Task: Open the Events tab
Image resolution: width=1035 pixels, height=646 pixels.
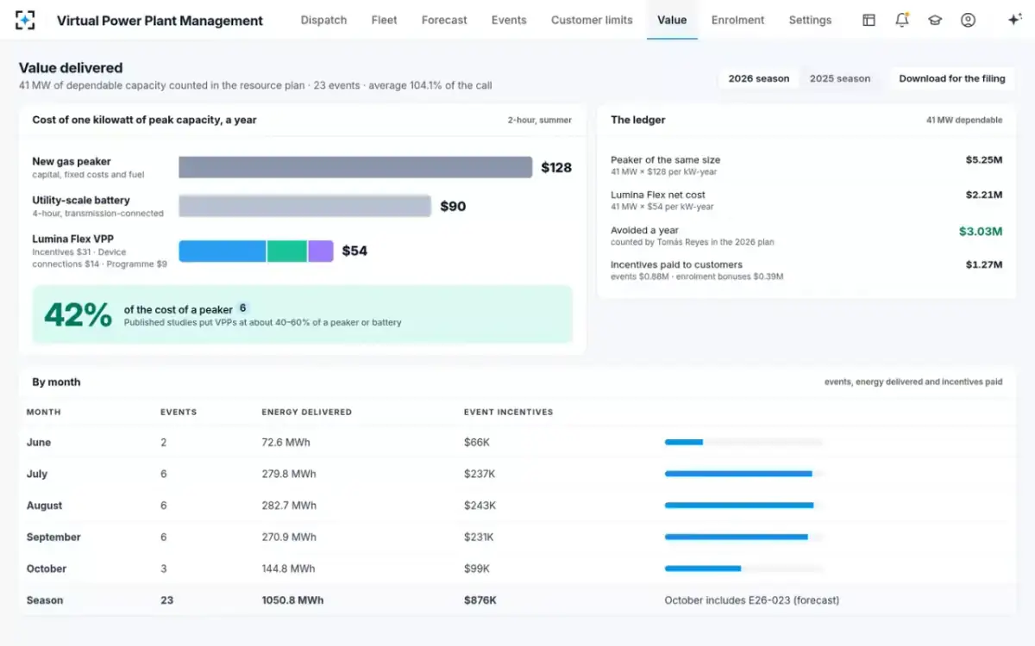Action: pos(509,20)
